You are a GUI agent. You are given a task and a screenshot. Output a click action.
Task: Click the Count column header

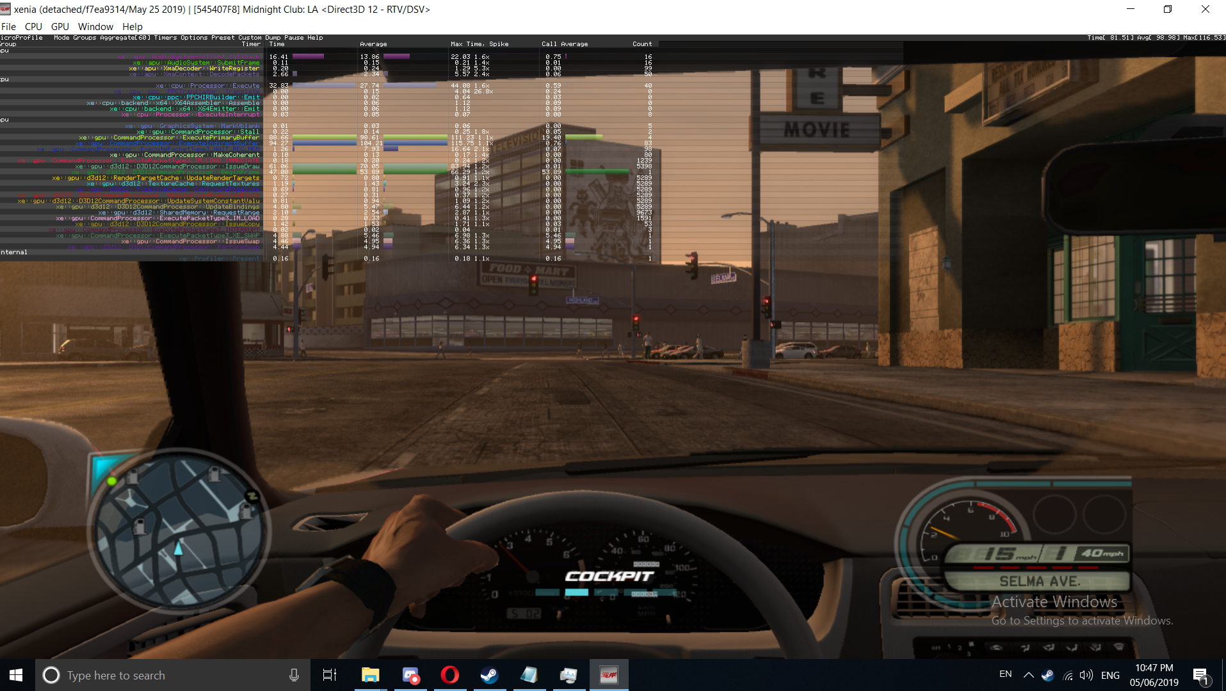pyautogui.click(x=642, y=44)
